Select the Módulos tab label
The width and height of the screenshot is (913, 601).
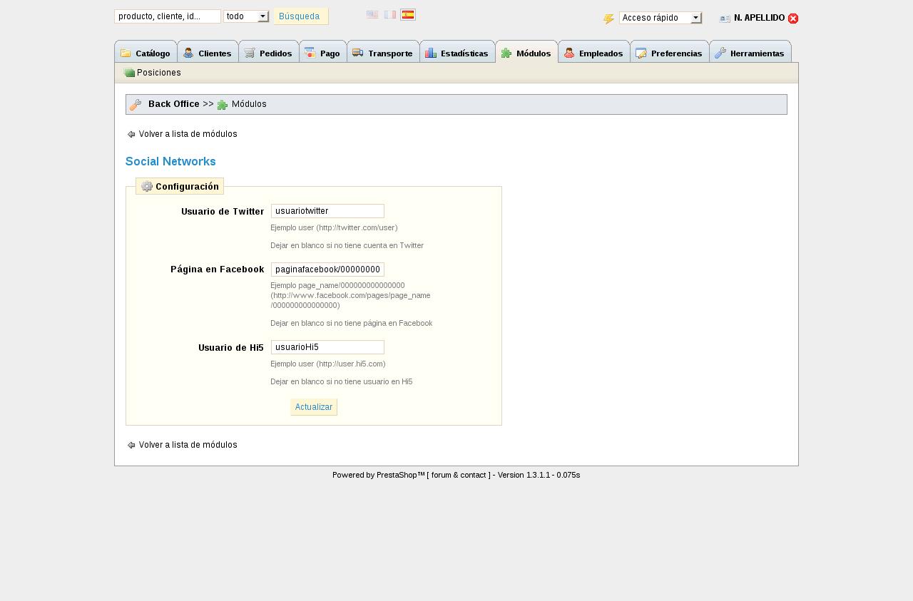(534, 53)
